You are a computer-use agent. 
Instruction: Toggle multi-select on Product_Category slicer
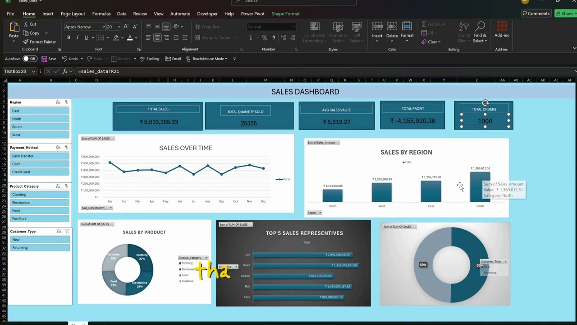[58, 186]
